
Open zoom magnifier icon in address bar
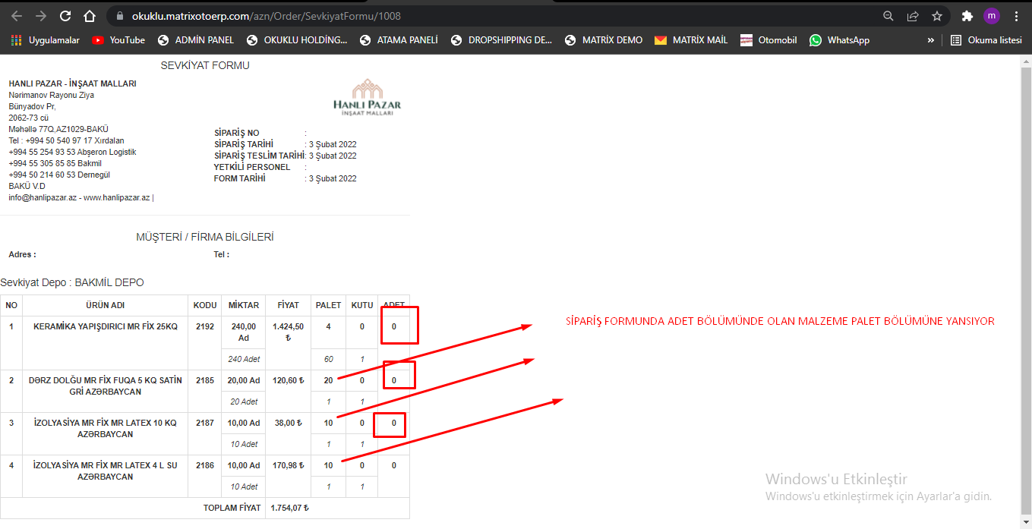pyautogui.click(x=888, y=16)
